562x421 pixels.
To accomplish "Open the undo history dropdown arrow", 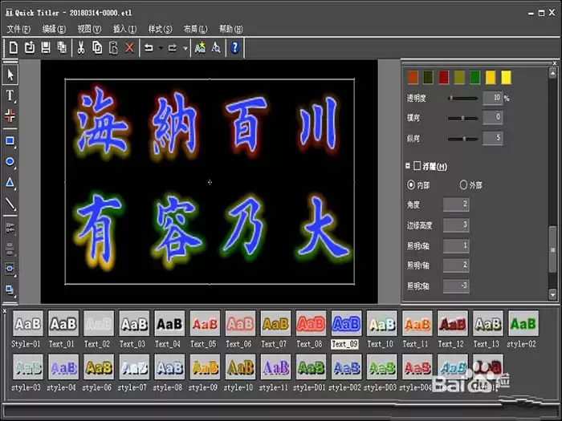I will [161, 47].
